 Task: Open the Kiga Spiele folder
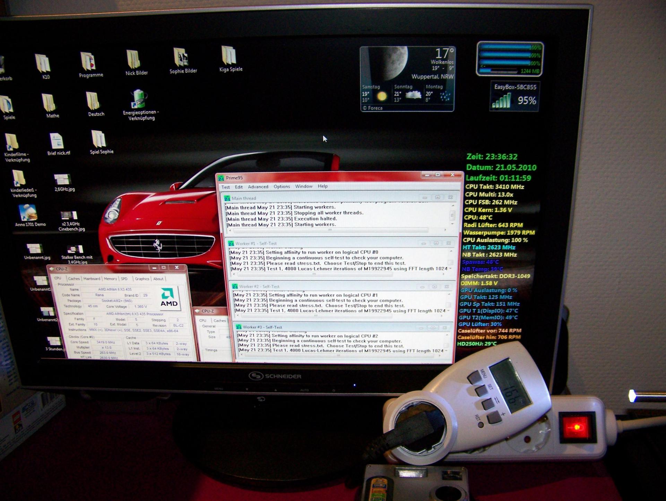[x=229, y=56]
